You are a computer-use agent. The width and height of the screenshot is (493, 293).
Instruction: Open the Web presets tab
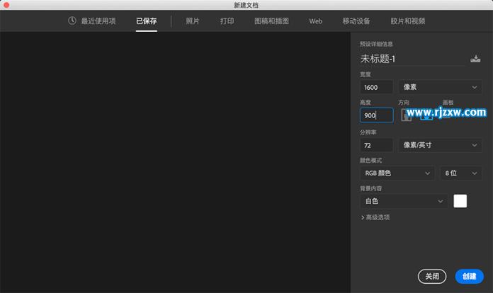point(315,21)
